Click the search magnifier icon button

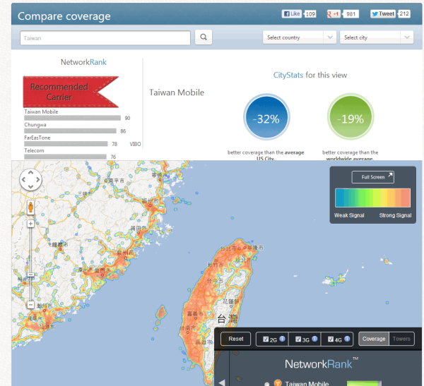[203, 37]
